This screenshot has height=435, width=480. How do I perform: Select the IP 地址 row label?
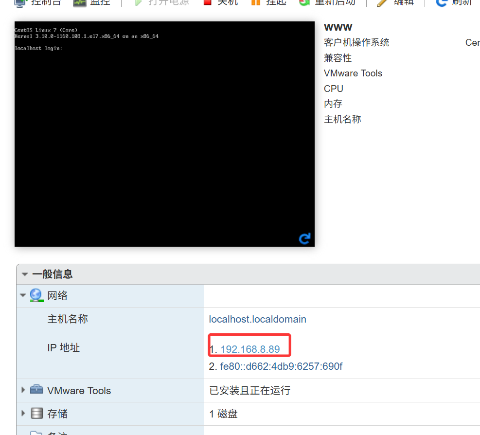[x=64, y=348]
